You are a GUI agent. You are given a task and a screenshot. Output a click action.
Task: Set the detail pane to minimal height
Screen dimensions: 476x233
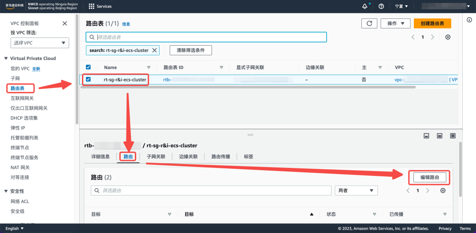click(x=426, y=136)
